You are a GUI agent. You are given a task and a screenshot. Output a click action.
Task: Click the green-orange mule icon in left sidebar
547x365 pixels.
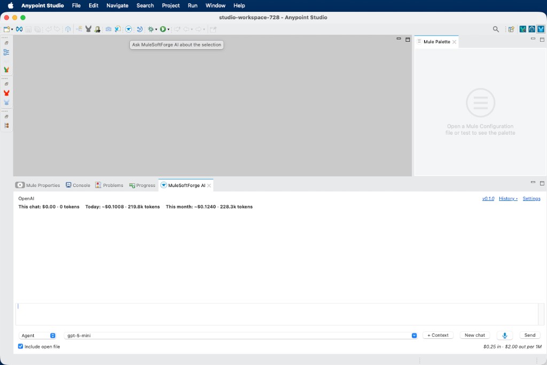coord(6,70)
